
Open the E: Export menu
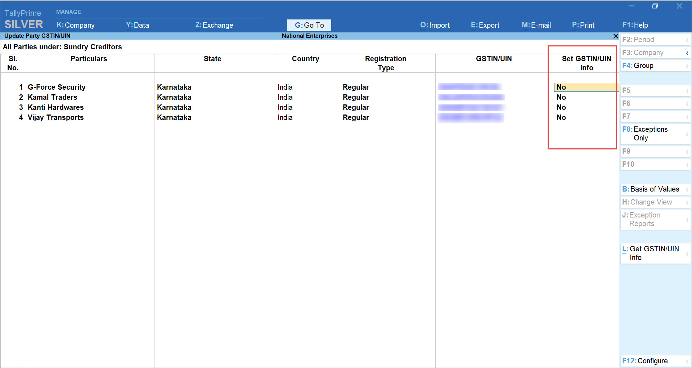pos(485,25)
